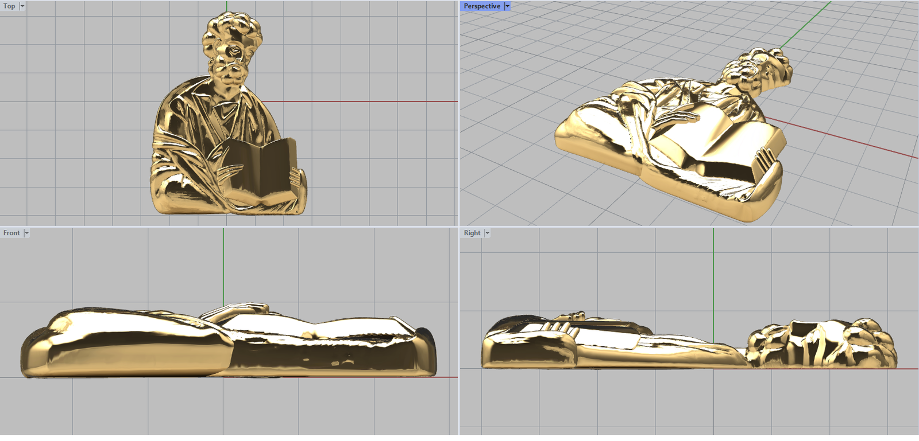
Task: Select the figure's head in Top viewport
Action: tap(231, 46)
